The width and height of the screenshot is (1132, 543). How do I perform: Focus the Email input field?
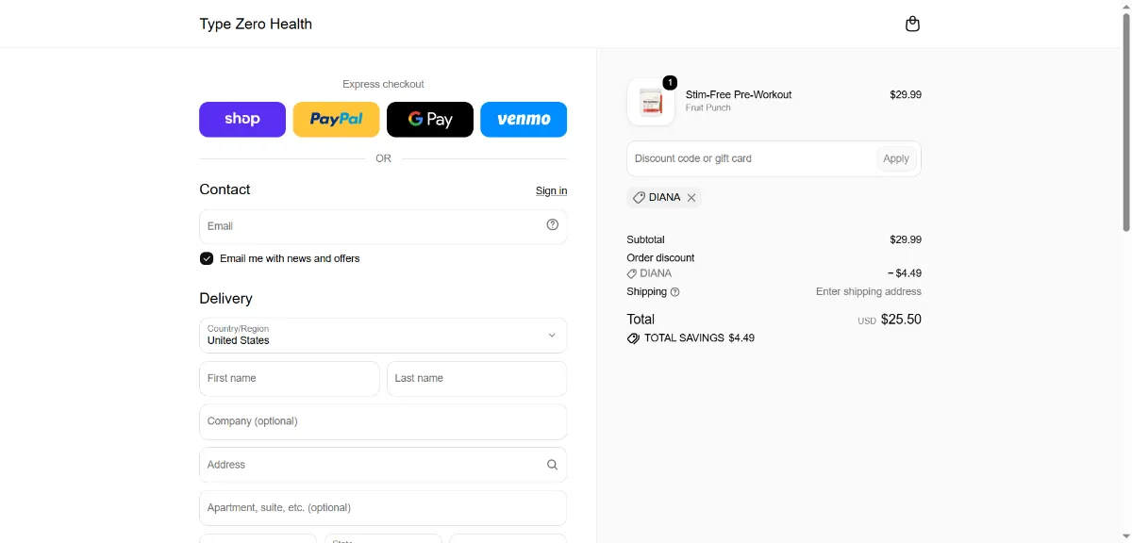(383, 227)
